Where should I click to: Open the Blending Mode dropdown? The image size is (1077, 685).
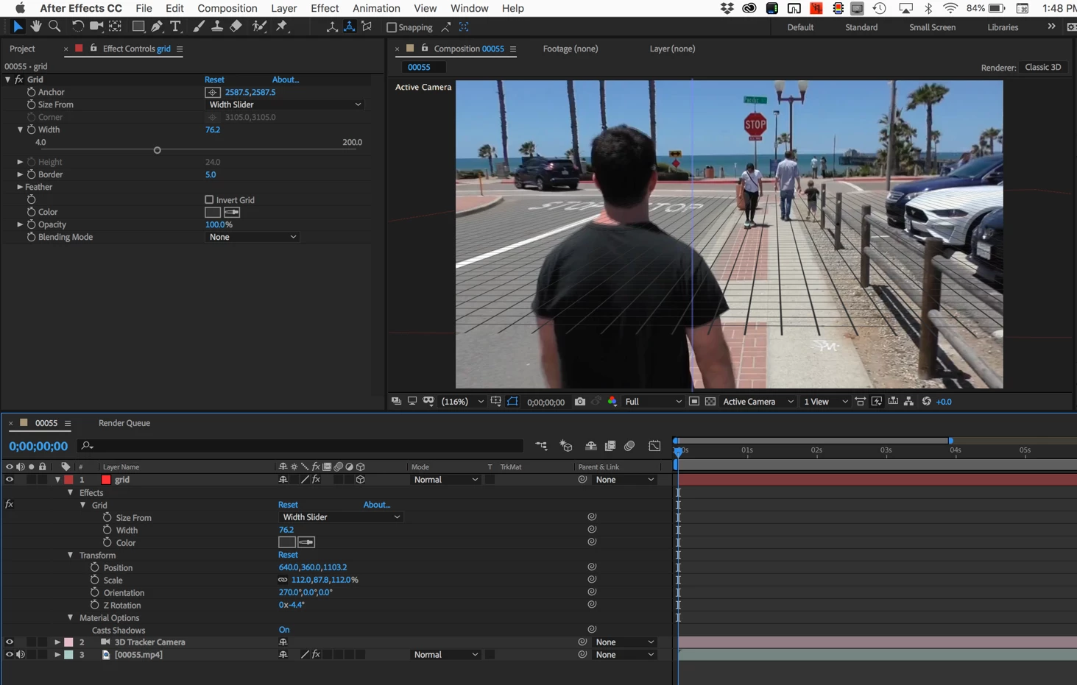coord(252,237)
